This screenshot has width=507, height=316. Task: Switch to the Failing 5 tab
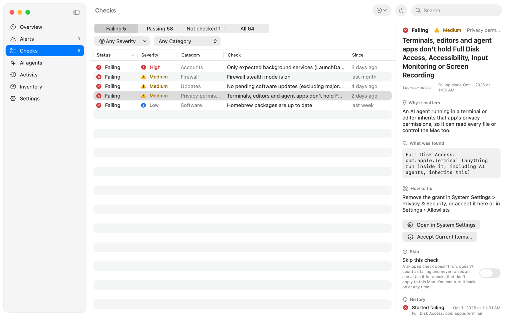pyautogui.click(x=116, y=28)
